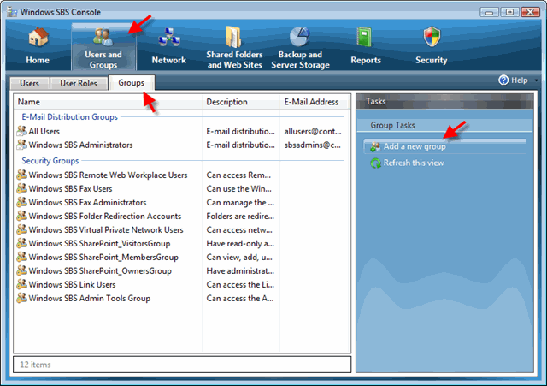Select Windows SBS SharePoint_MembersGroup name
The width and height of the screenshot is (547, 386).
coord(103,257)
